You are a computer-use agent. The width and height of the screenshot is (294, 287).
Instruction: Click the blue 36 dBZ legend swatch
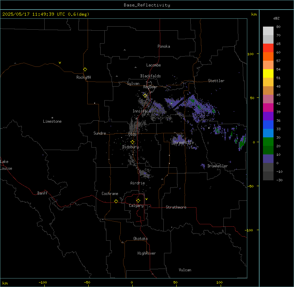268,124
